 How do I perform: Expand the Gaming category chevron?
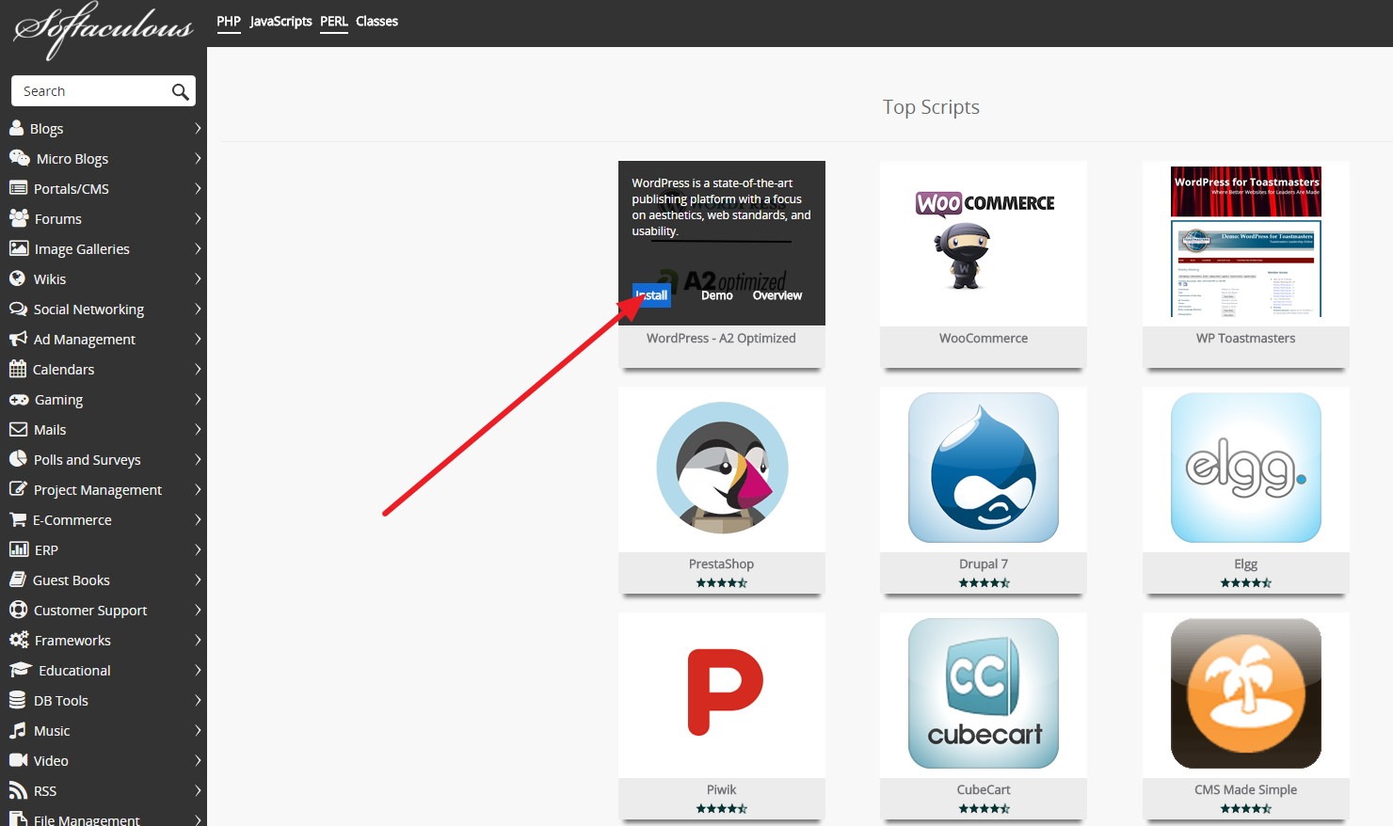pyautogui.click(x=198, y=399)
